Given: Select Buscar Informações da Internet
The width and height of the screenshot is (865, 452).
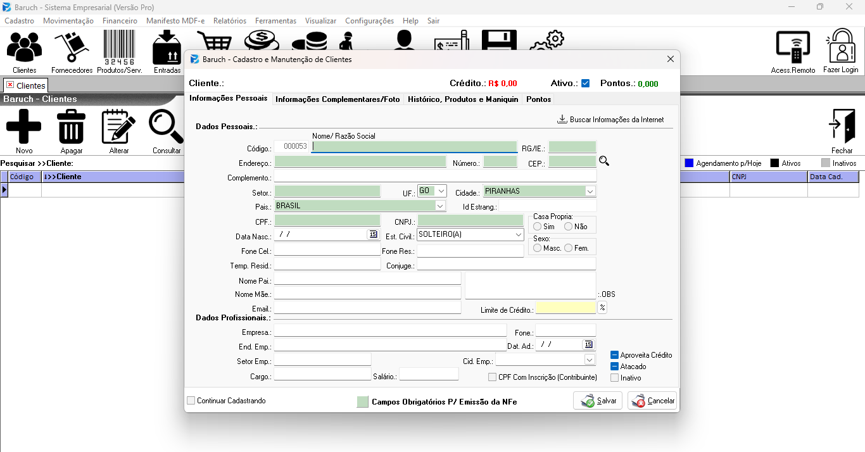Looking at the screenshot, I should (x=610, y=120).
